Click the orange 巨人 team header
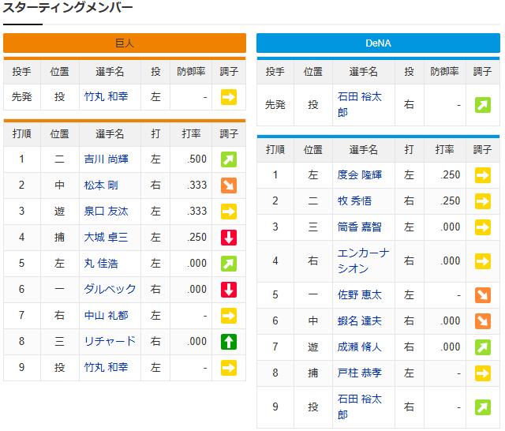The width and height of the screenshot is (505, 431). point(125,43)
